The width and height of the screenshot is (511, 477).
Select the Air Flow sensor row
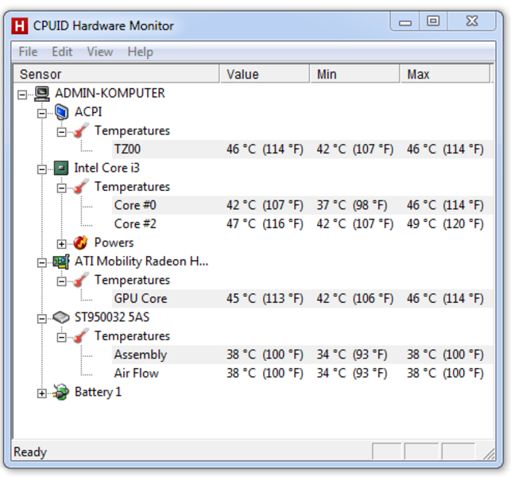pyautogui.click(x=303, y=374)
